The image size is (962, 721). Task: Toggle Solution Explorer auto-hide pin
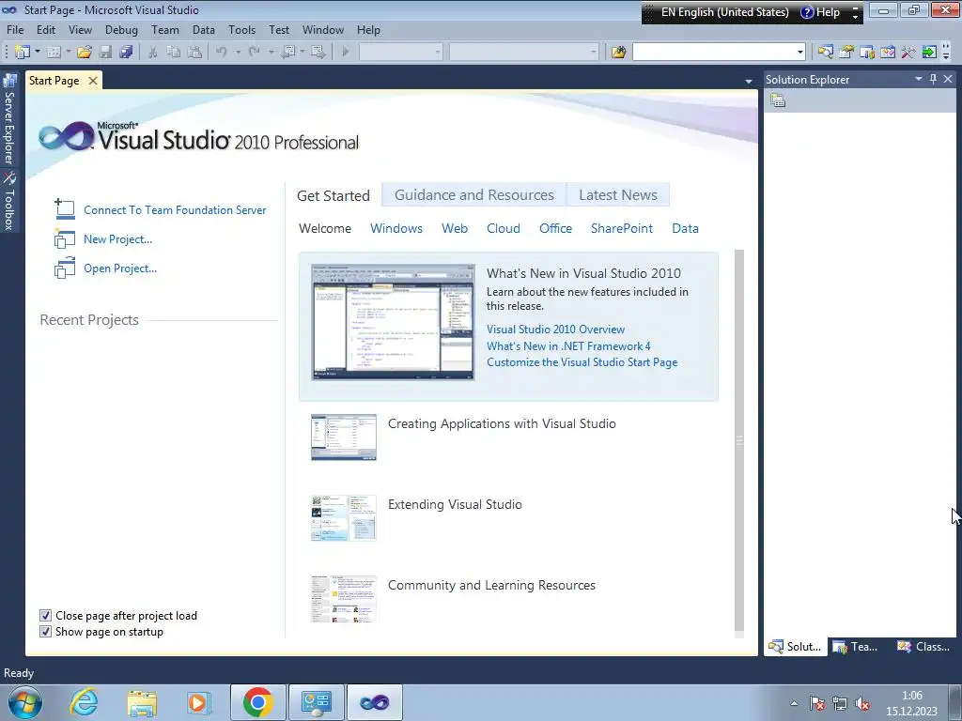(x=933, y=79)
